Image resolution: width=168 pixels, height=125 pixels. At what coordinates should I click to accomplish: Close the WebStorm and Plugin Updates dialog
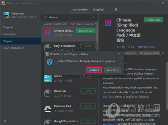pos(119,54)
